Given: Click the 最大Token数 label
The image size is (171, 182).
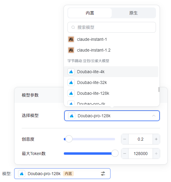Looking at the screenshot, I should tap(34, 154).
